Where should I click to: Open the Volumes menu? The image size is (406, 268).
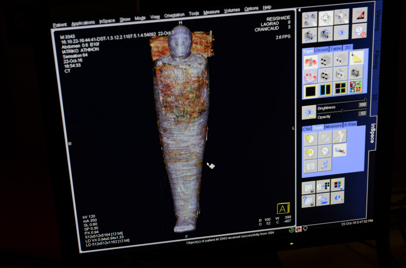pyautogui.click(x=232, y=11)
